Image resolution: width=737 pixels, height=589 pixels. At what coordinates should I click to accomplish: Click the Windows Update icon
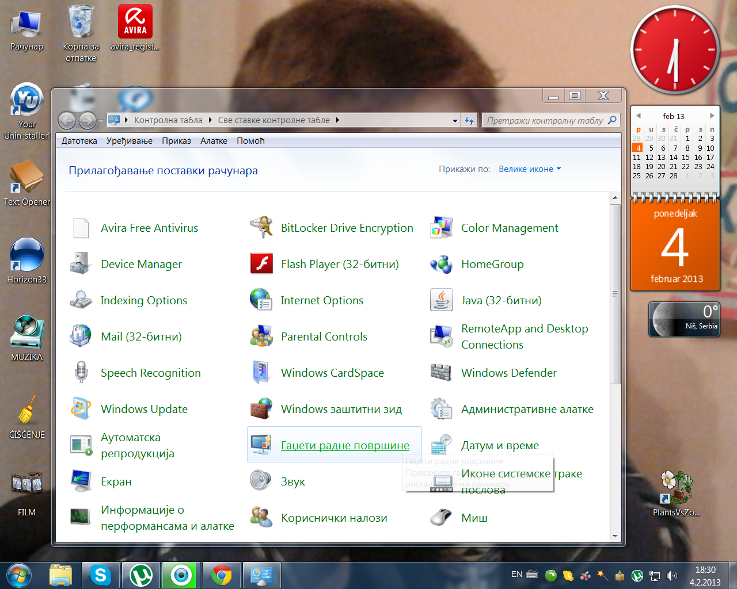pyautogui.click(x=81, y=409)
